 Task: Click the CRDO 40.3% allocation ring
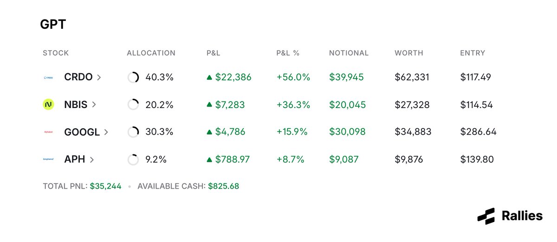click(133, 78)
